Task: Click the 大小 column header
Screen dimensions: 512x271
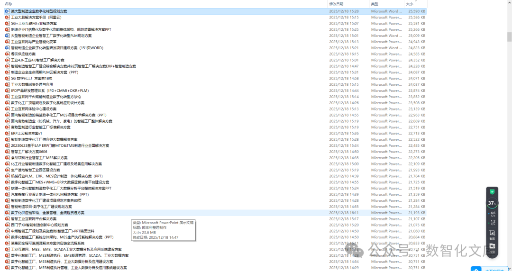Action: (x=410, y=4)
